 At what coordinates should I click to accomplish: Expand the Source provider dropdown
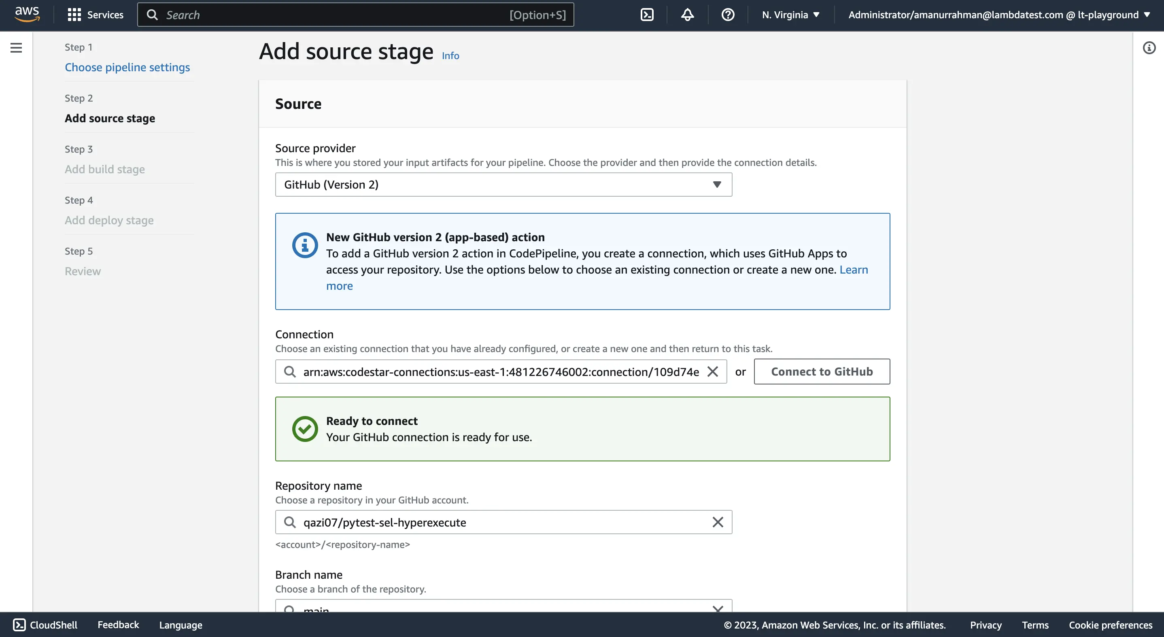point(503,185)
